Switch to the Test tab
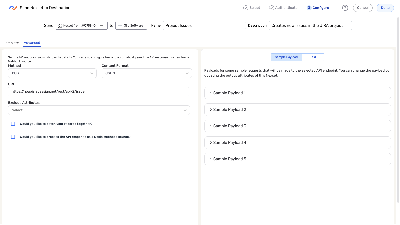Viewport: 400px width, 225px height. click(313, 57)
